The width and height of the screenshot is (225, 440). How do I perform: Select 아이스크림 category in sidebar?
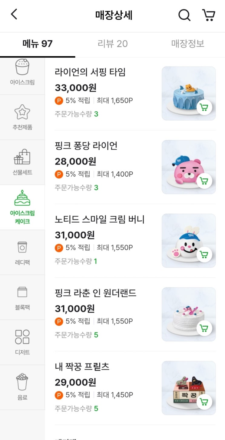pyautogui.click(x=22, y=73)
